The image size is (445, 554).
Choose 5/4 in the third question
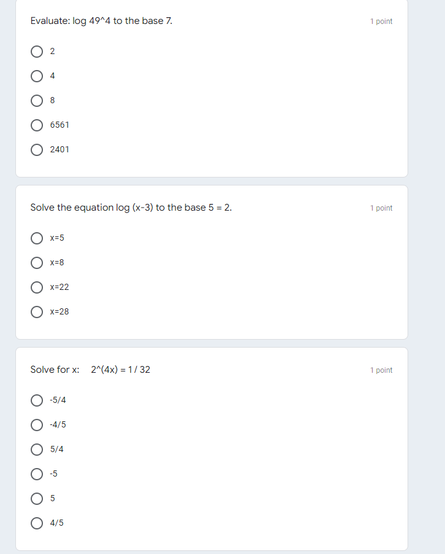point(37,450)
